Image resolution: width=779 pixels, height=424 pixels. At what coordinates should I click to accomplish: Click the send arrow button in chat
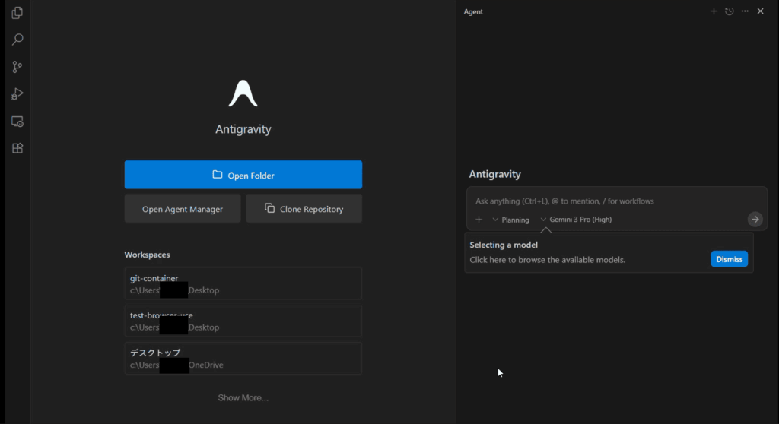[x=755, y=220]
